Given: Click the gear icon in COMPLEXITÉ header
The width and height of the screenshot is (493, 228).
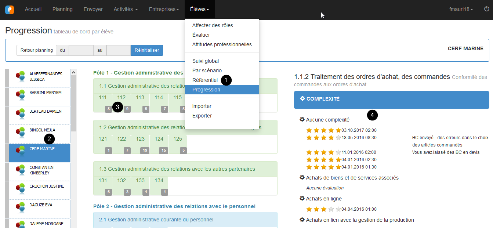Looking at the screenshot, I should [302, 99].
